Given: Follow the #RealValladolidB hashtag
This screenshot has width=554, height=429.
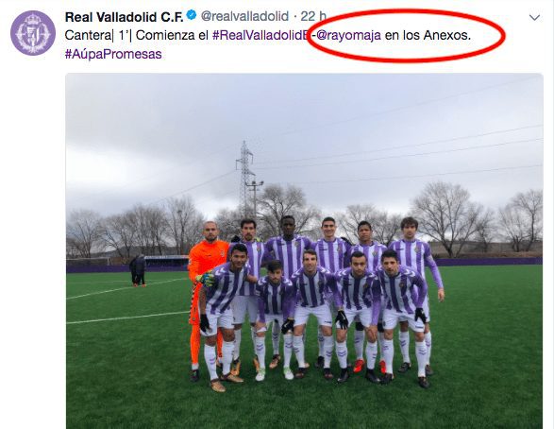Looking at the screenshot, I should pyautogui.click(x=260, y=35).
